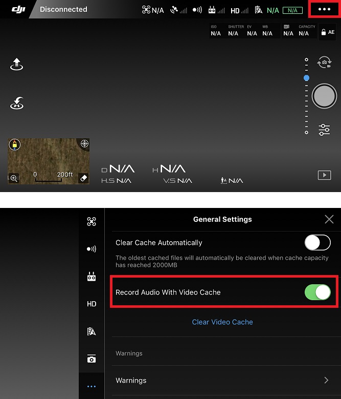The width and height of the screenshot is (341, 399).
Task: Expand the mini map thumbnail
Action: coord(49,161)
